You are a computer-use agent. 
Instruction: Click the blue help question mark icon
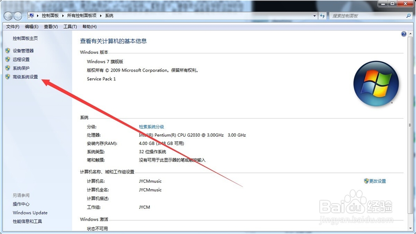tap(404, 34)
